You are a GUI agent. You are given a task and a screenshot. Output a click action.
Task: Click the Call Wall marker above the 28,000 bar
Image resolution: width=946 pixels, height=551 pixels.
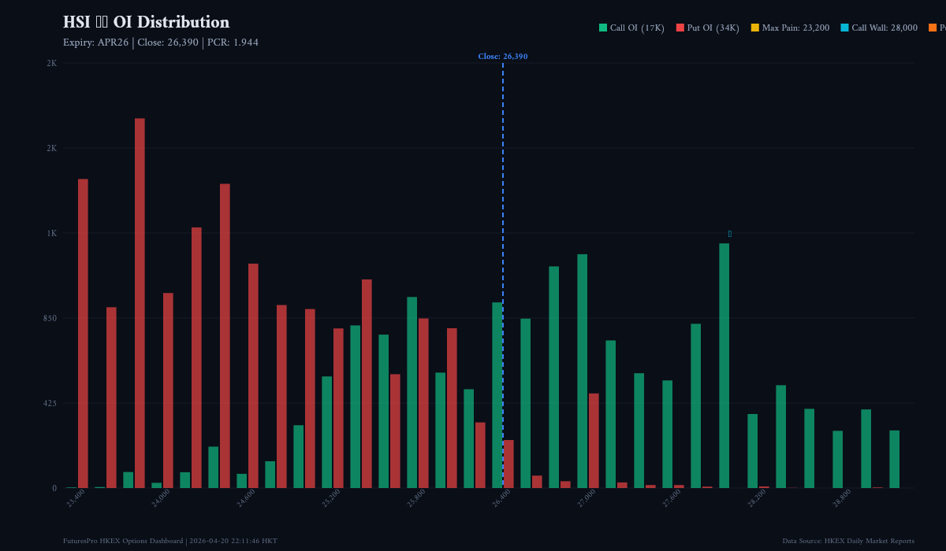tap(729, 233)
